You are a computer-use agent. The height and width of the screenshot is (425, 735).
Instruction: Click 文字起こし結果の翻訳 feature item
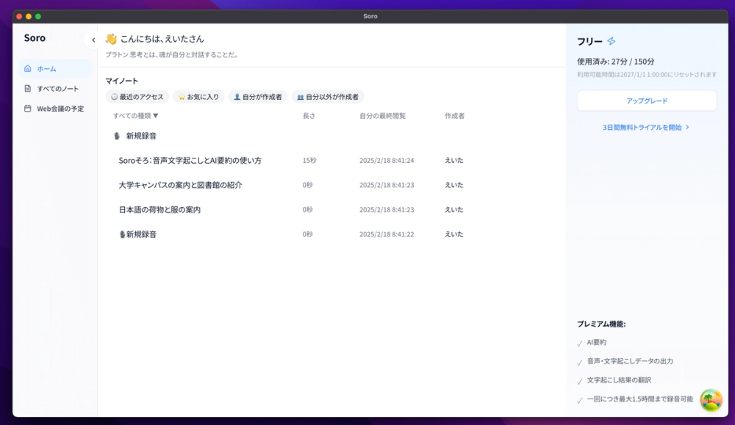click(x=619, y=380)
